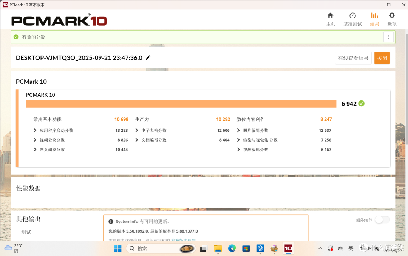The height and width of the screenshot is (256, 408).
Task: Expand 电子表格分数 row
Action: (137, 130)
